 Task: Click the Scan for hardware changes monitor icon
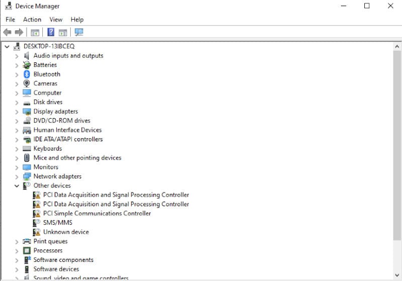pyautogui.click(x=79, y=32)
